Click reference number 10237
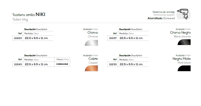Screen dimensions: 201x106 tap(113, 38)
